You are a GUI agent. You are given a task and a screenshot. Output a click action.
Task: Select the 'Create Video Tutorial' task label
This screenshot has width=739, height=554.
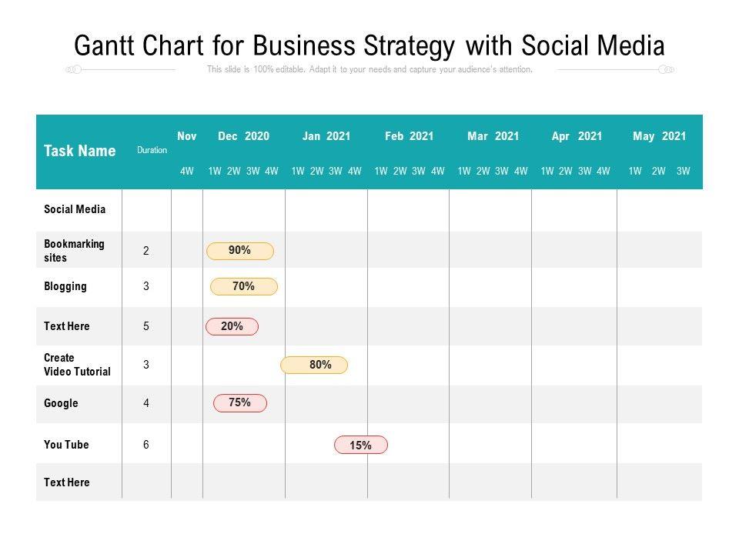77,365
